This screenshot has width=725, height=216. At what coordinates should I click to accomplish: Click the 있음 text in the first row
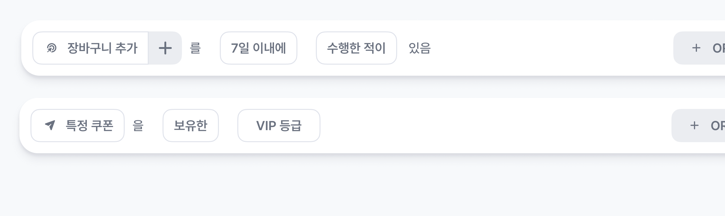[x=419, y=48]
